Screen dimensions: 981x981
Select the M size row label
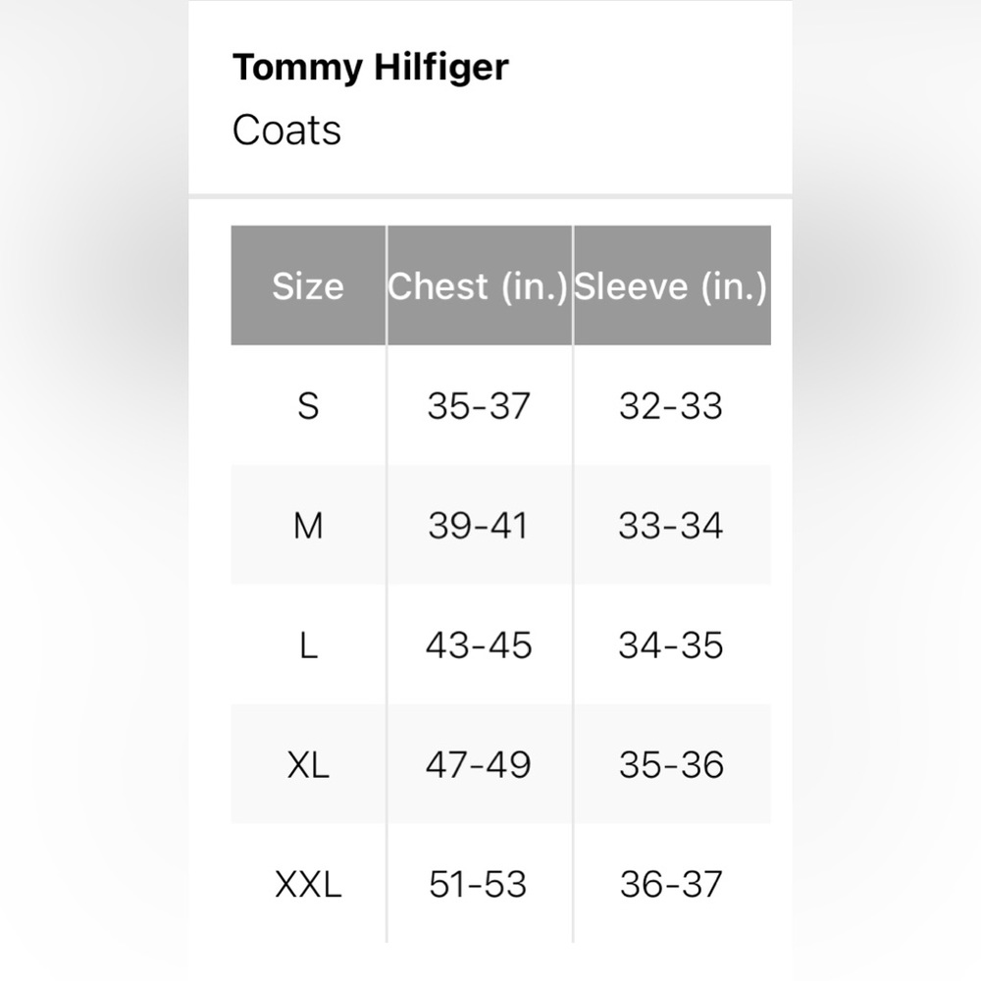click(308, 525)
